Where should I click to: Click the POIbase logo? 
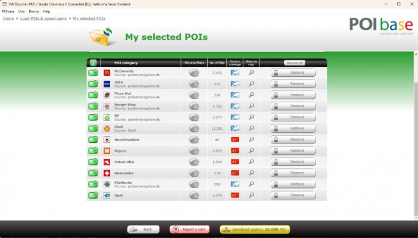coord(381,26)
